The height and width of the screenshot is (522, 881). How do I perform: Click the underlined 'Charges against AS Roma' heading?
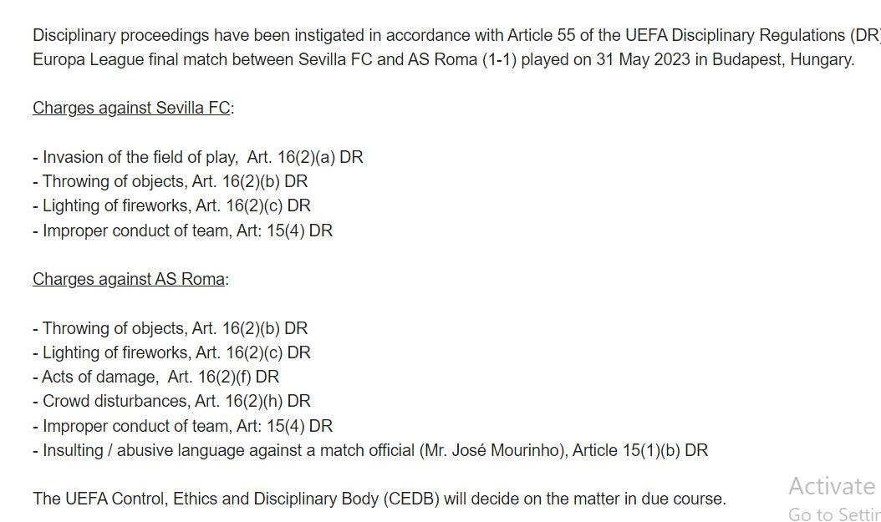129,280
